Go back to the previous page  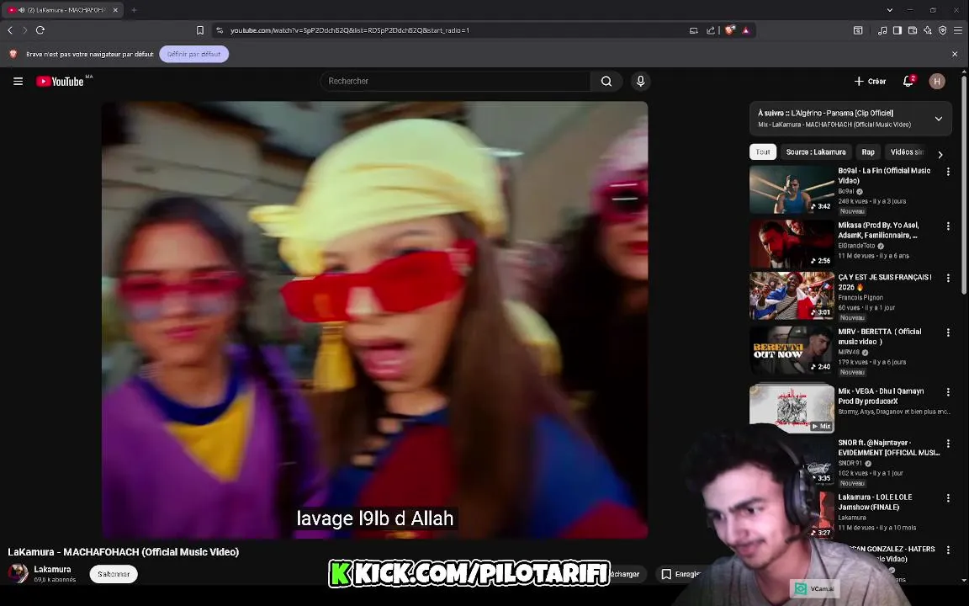point(10,30)
